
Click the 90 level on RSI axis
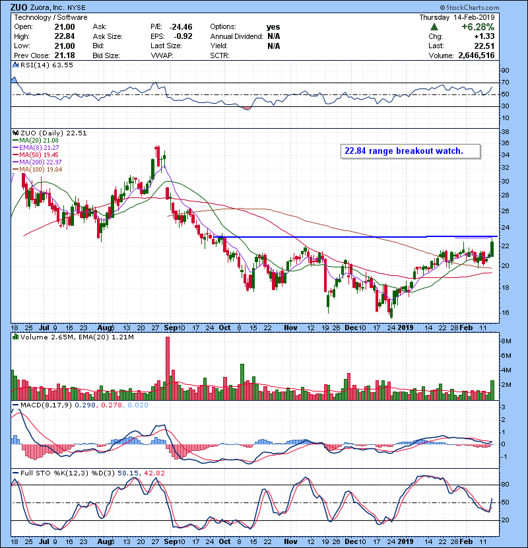[x=506, y=70]
